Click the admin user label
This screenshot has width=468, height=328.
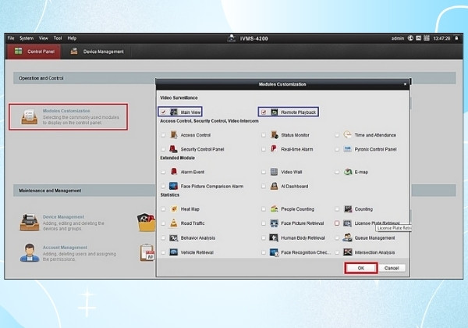click(398, 38)
